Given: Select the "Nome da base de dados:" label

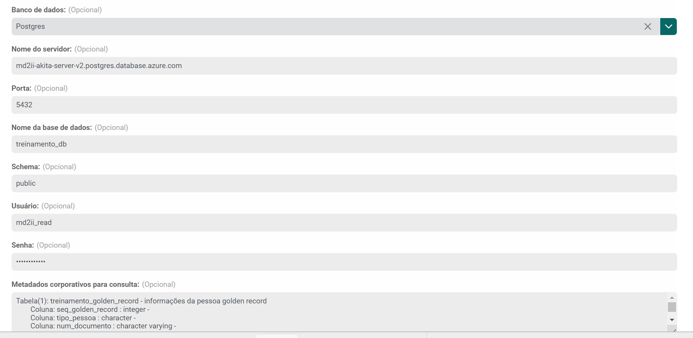Looking at the screenshot, I should coord(52,128).
